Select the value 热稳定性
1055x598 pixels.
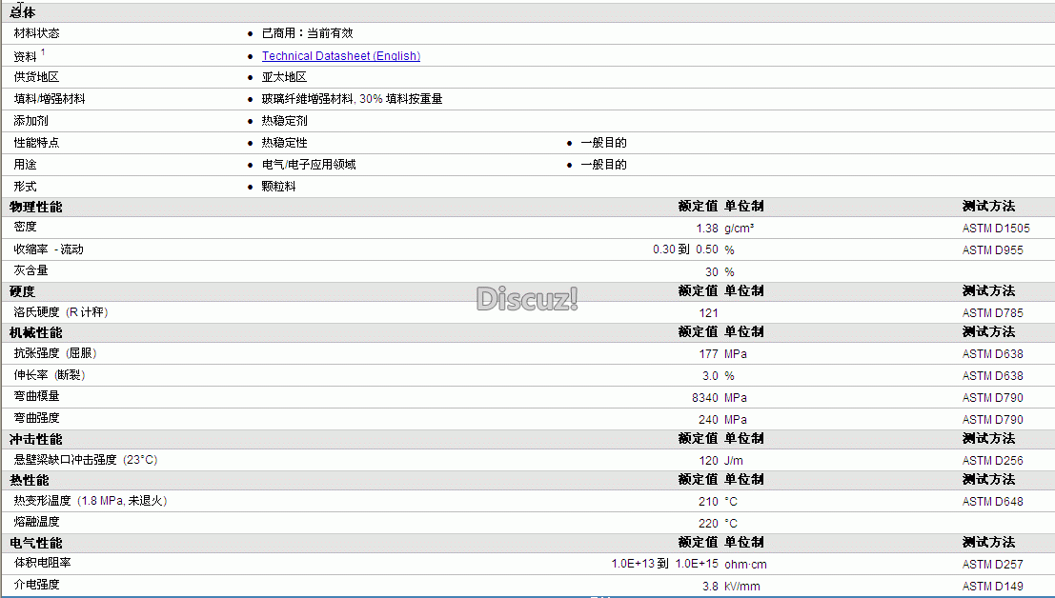[x=284, y=143]
